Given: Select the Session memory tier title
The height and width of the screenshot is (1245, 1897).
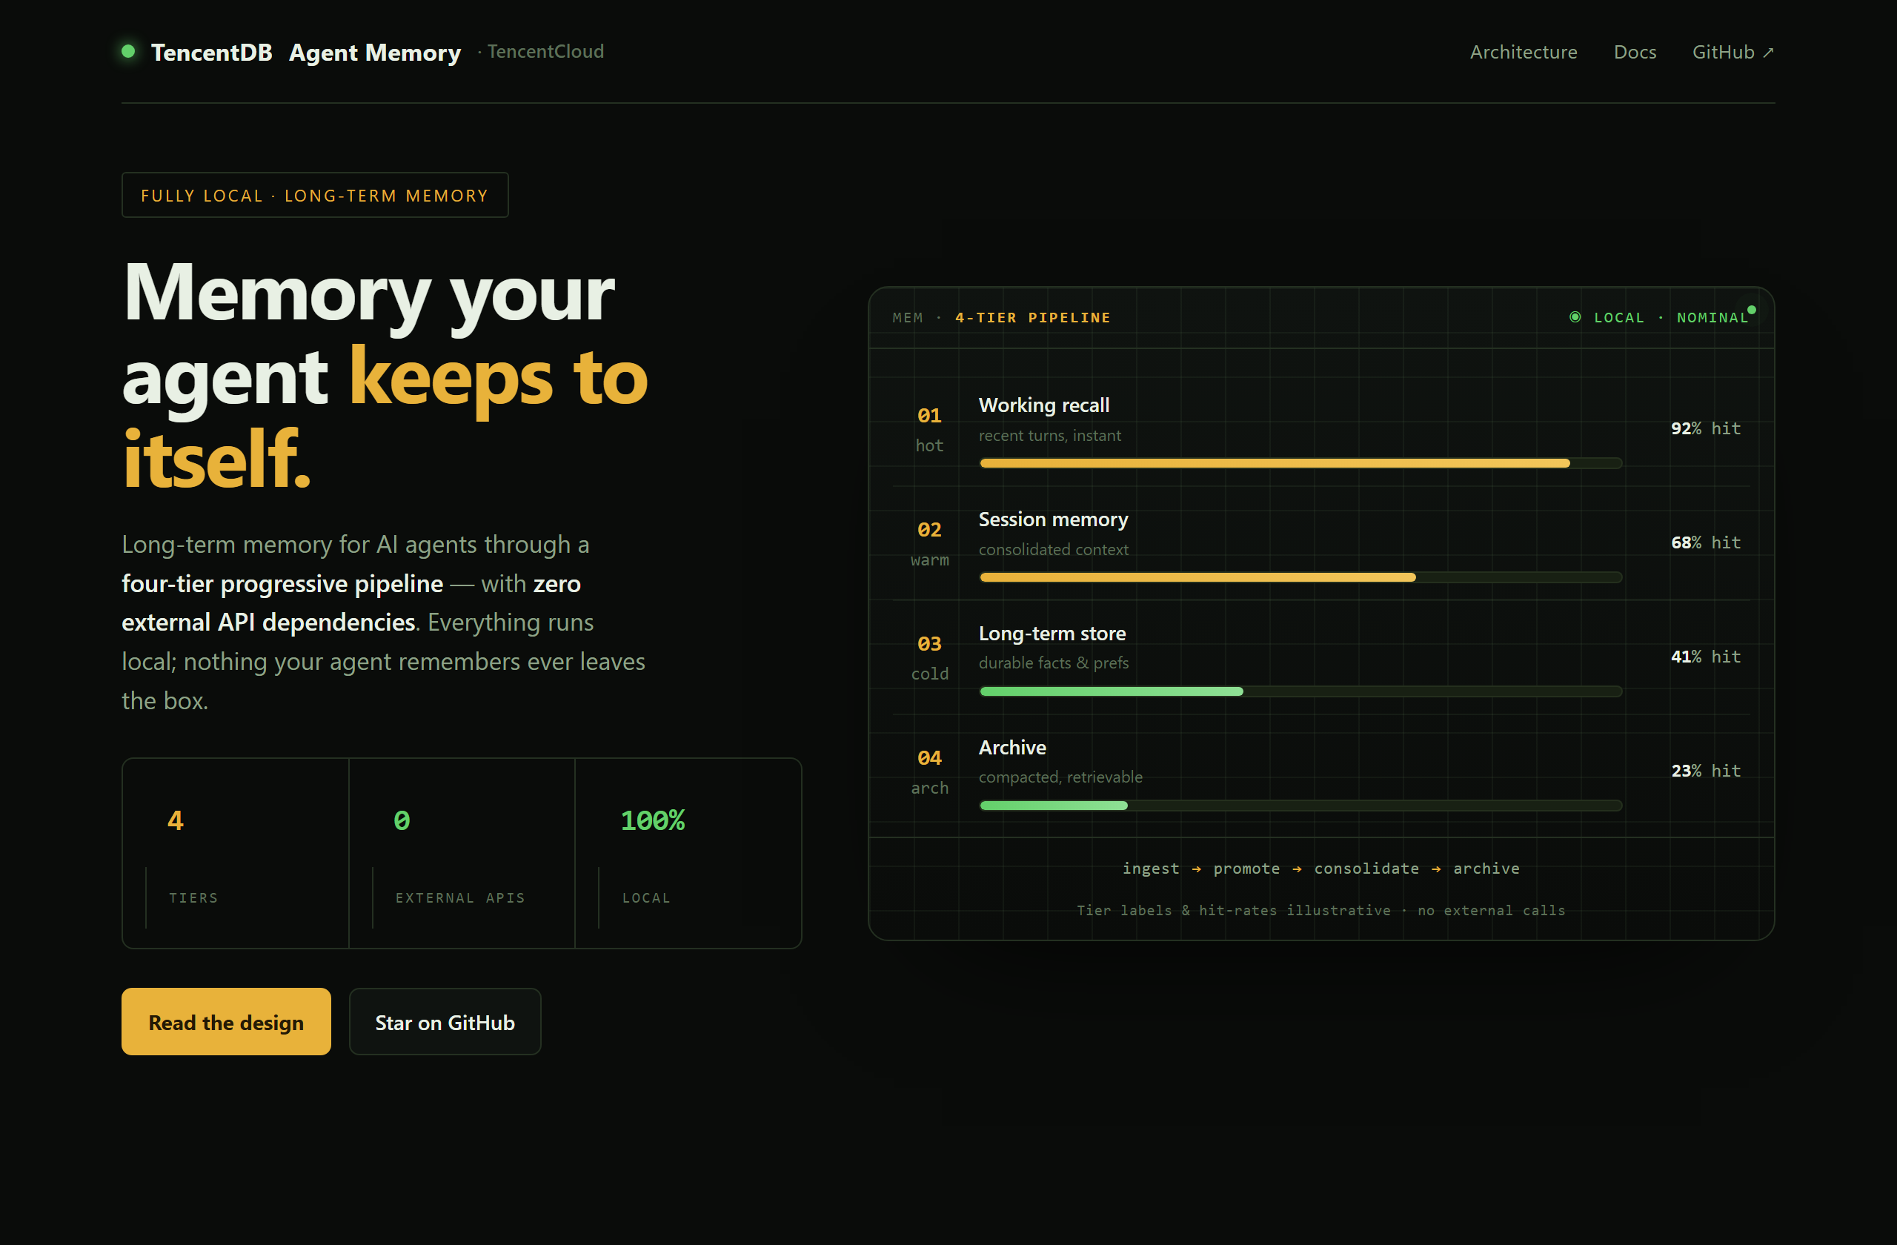Looking at the screenshot, I should tap(1053, 519).
